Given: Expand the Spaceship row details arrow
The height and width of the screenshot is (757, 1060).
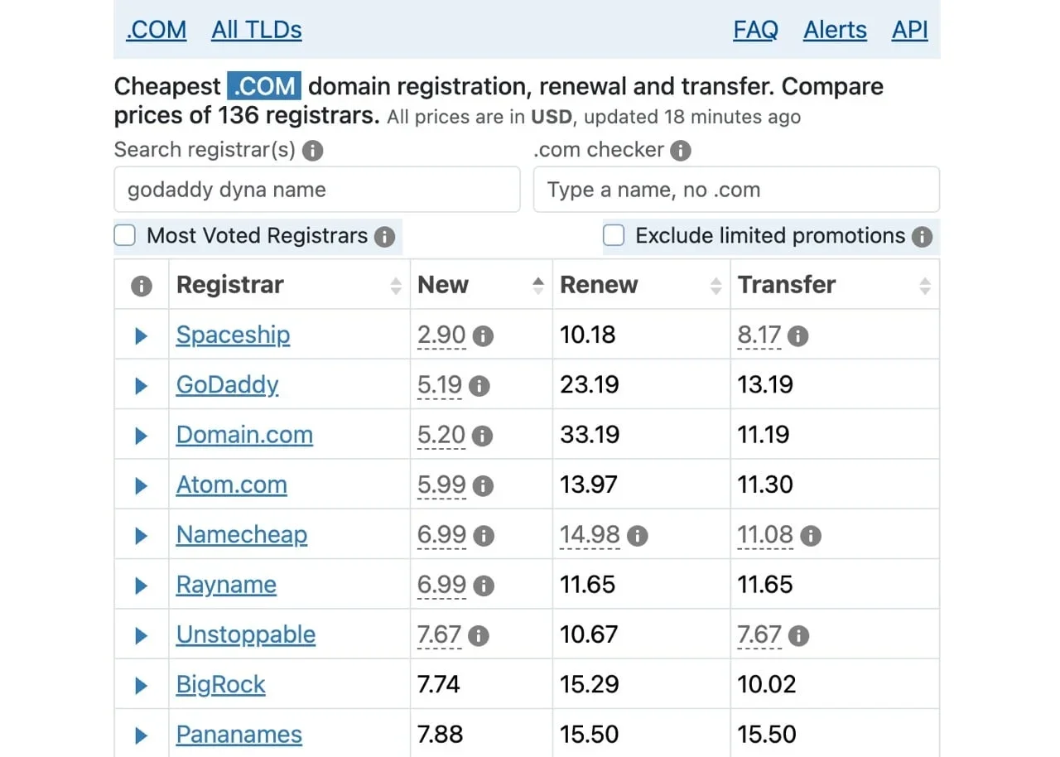Looking at the screenshot, I should (141, 335).
